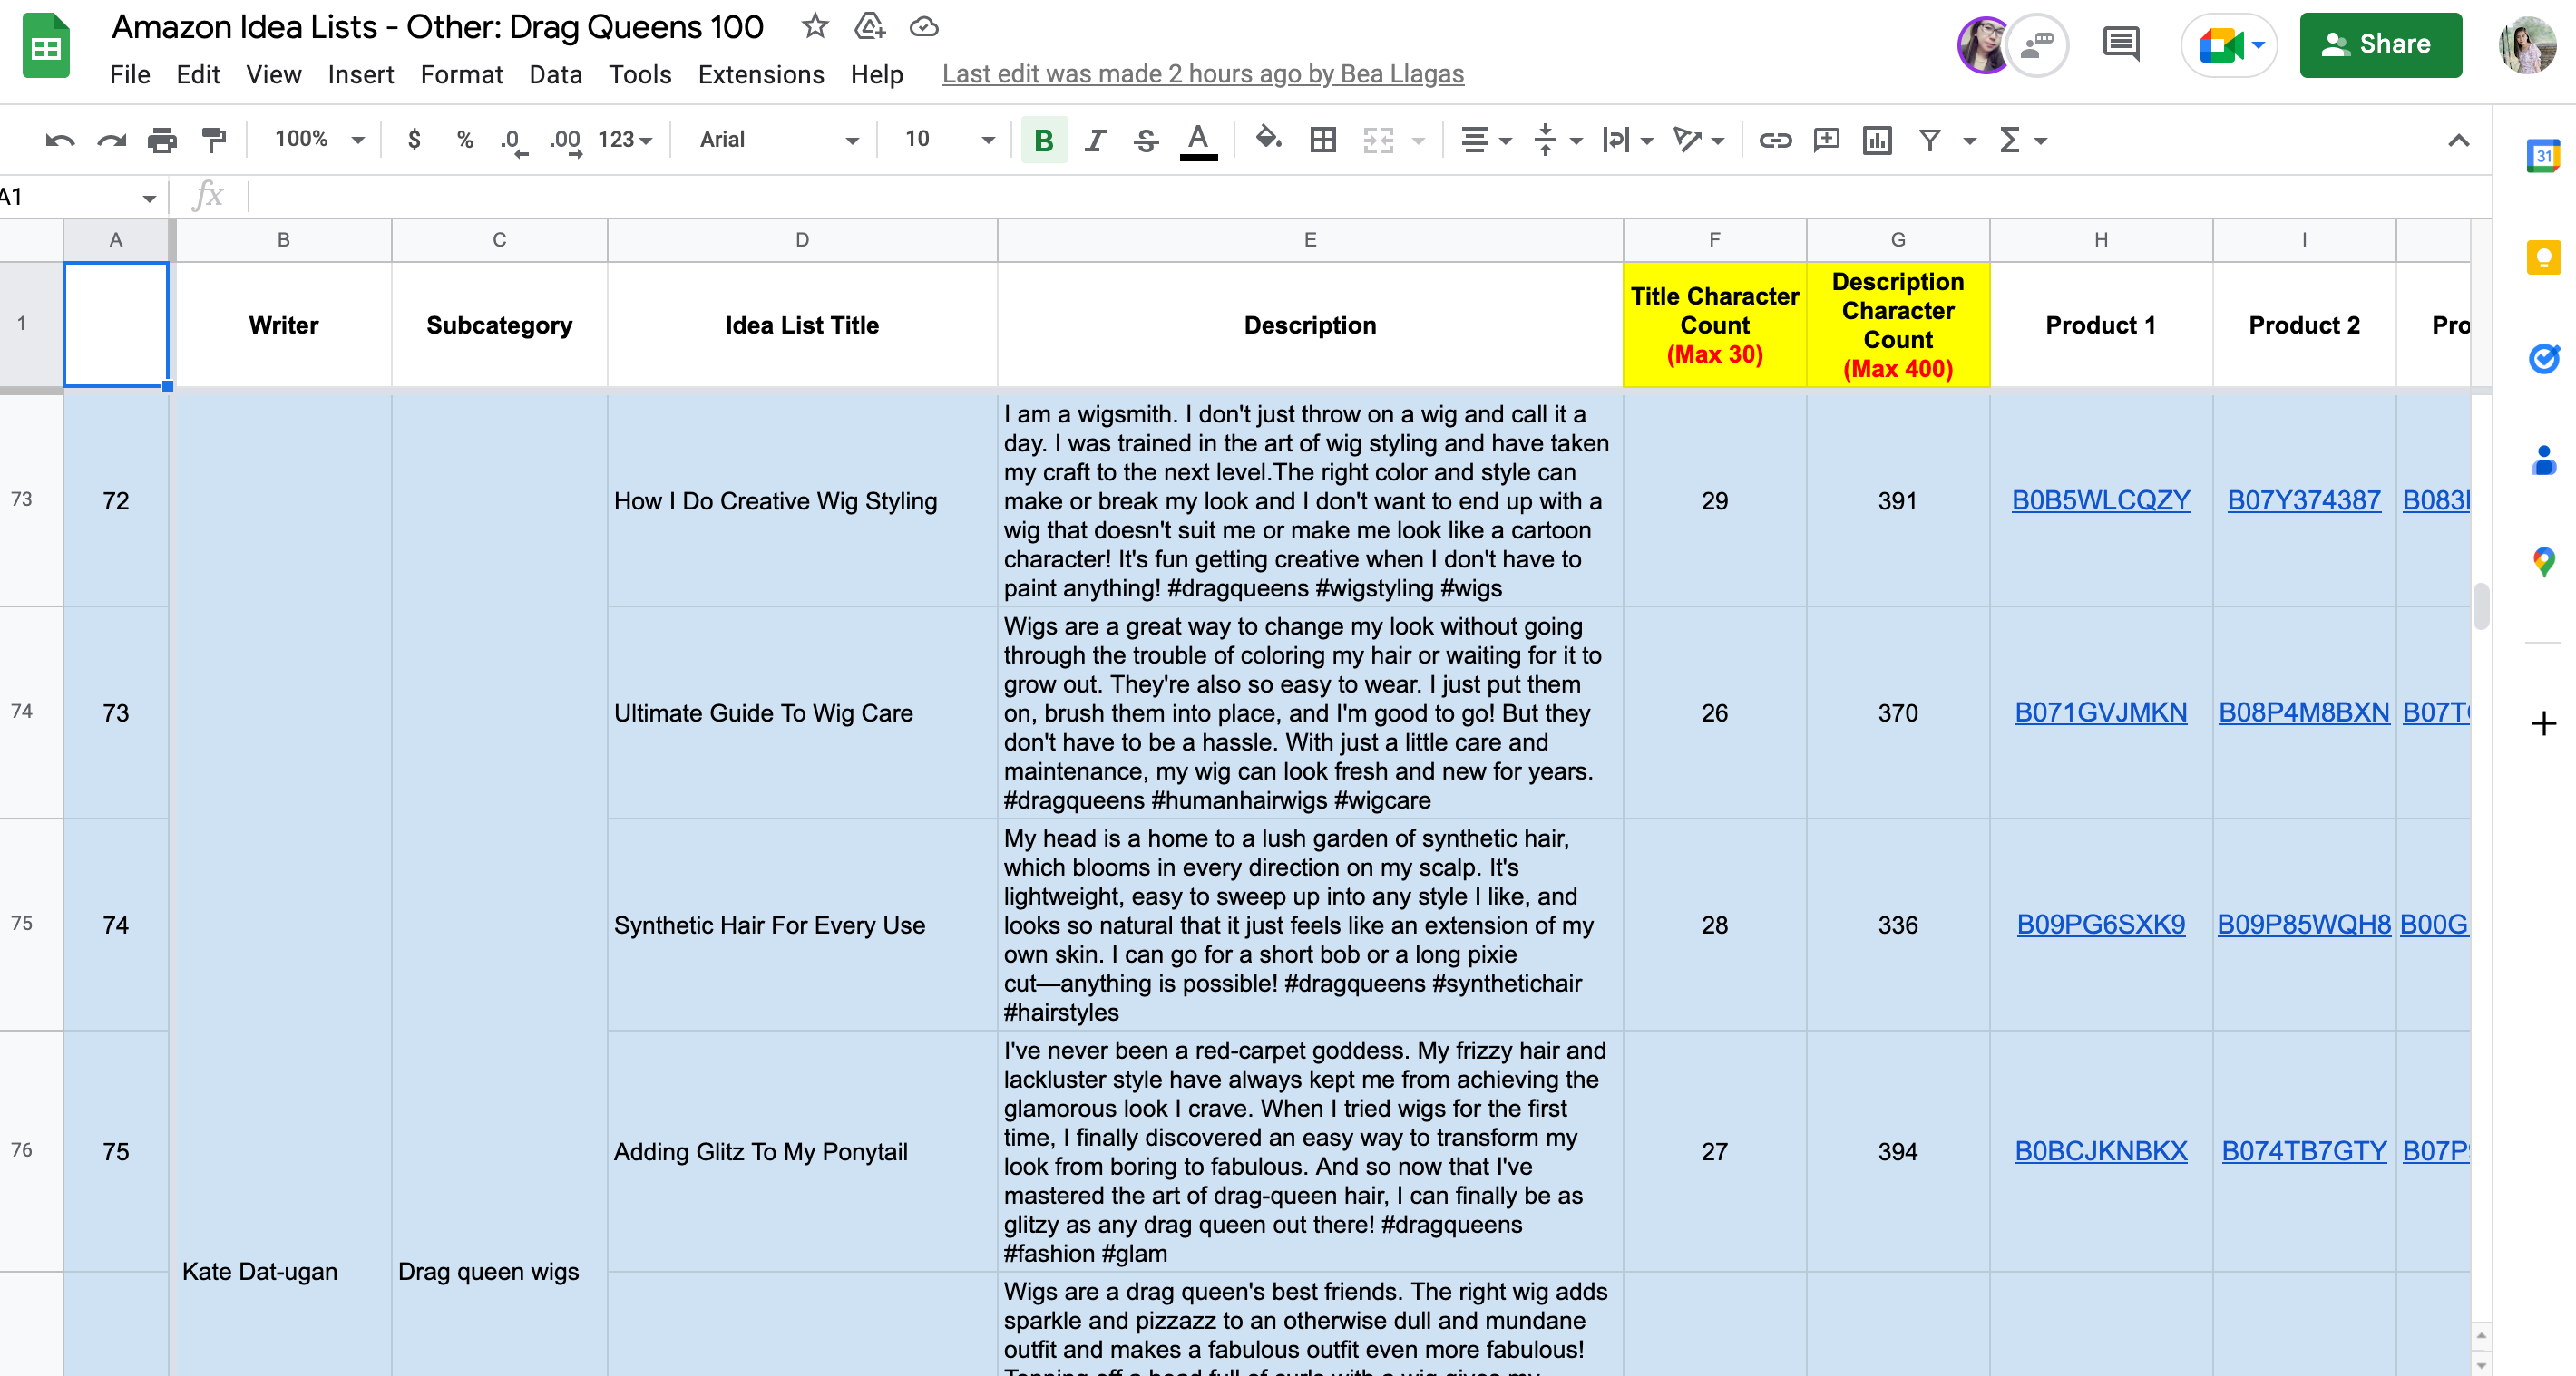Click the merge cells icon
2576x1376 pixels.
1379,140
